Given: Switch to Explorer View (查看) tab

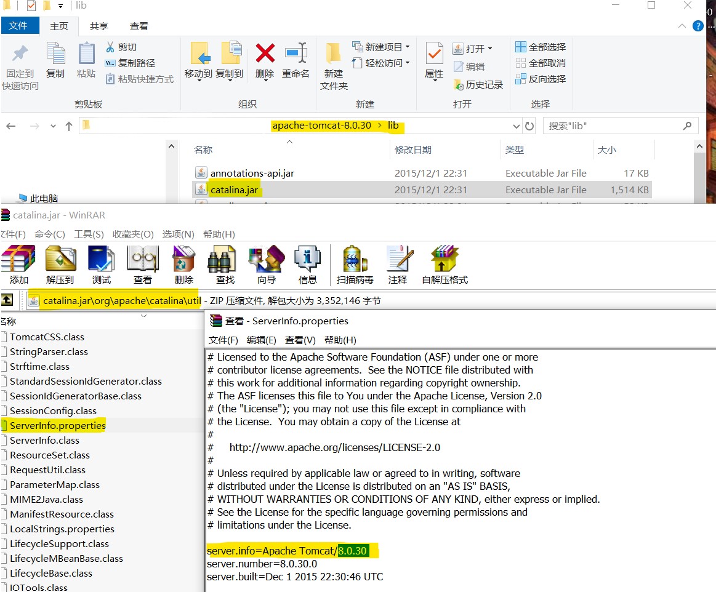Looking at the screenshot, I should (x=139, y=26).
